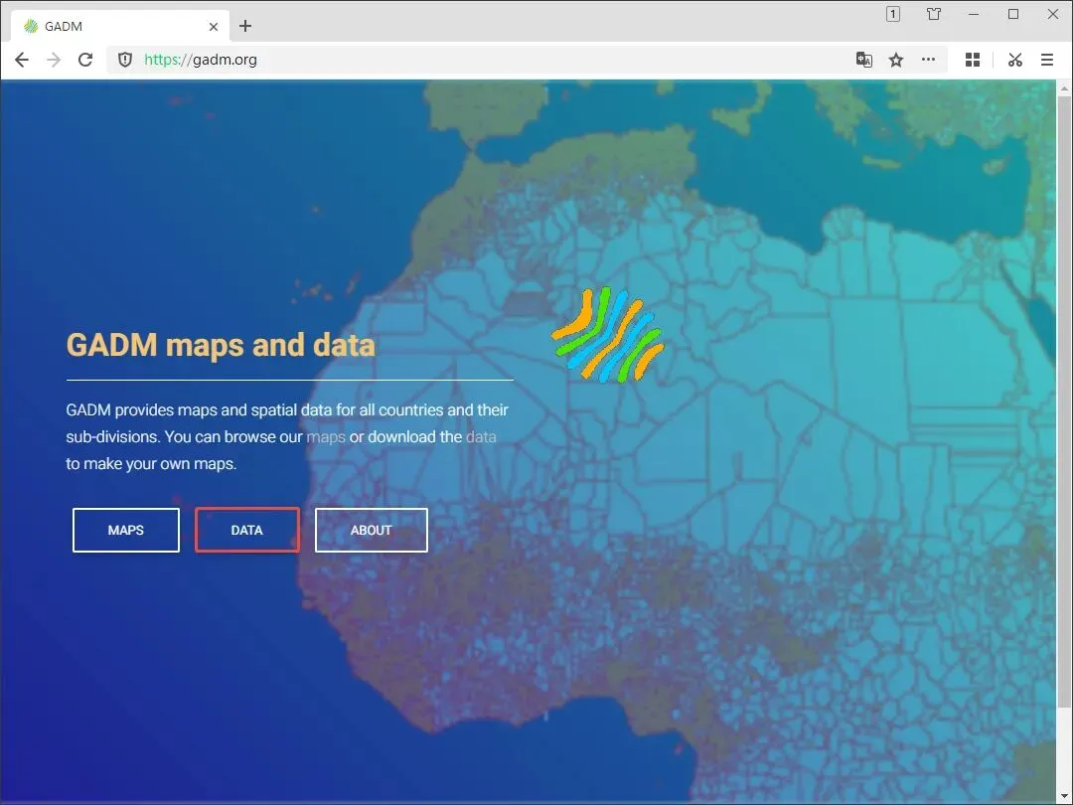Viewport: 1073px width, 805px height.
Task: Click the scrollbar up arrow
Action: [x=1064, y=87]
